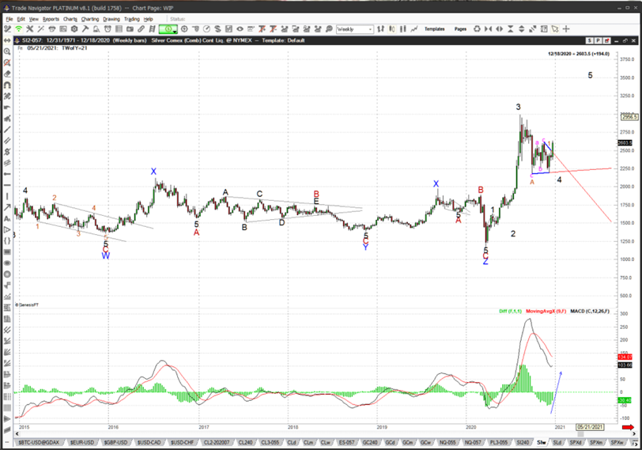This screenshot has height=450, width=642.
Task: Click the recycle refresh icon
Action: (477, 29)
